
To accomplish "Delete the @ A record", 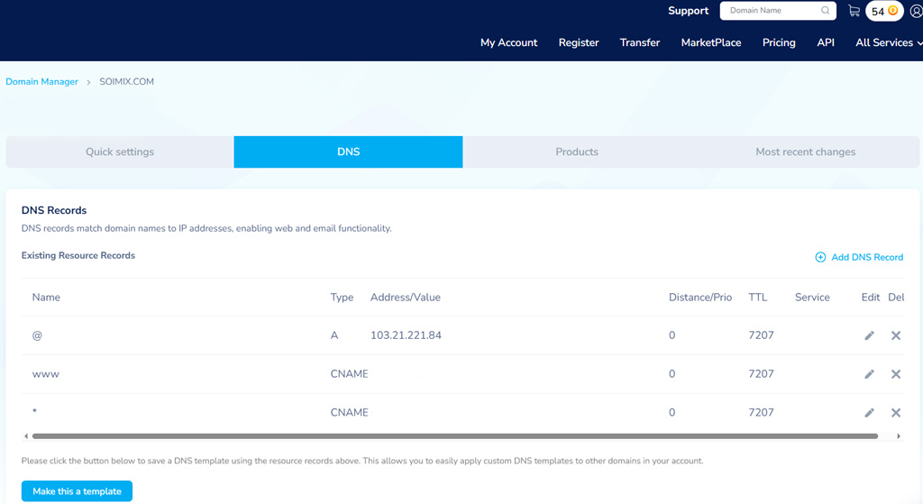I will [896, 335].
